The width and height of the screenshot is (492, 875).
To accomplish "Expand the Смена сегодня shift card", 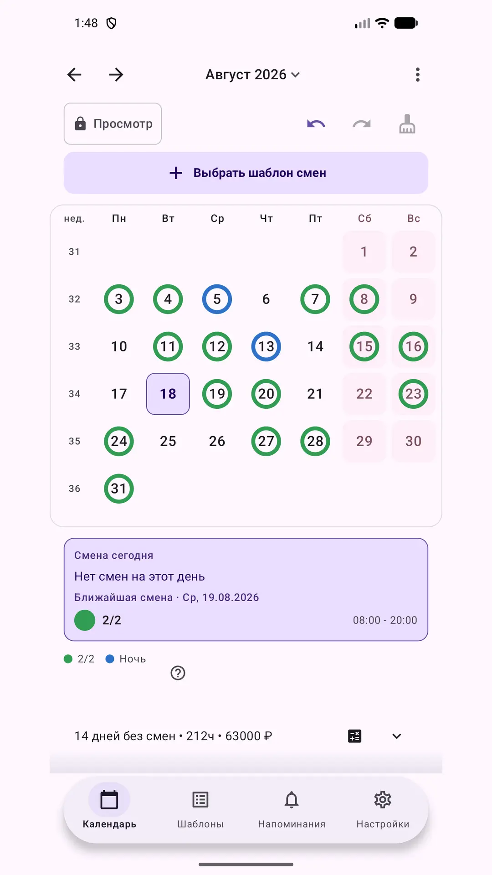I will coord(246,590).
